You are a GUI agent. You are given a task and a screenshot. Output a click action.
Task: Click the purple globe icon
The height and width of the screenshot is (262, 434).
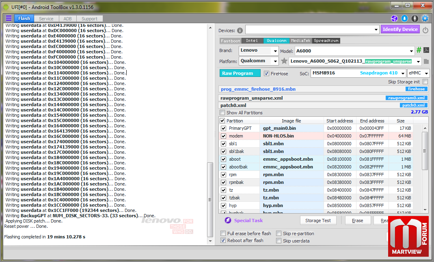[394, 18]
